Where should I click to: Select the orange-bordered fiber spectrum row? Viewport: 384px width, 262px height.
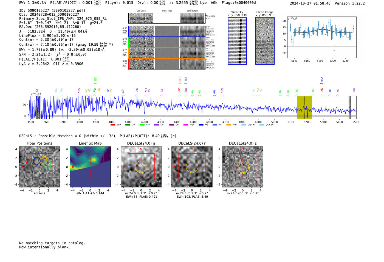(x=167, y=53)
